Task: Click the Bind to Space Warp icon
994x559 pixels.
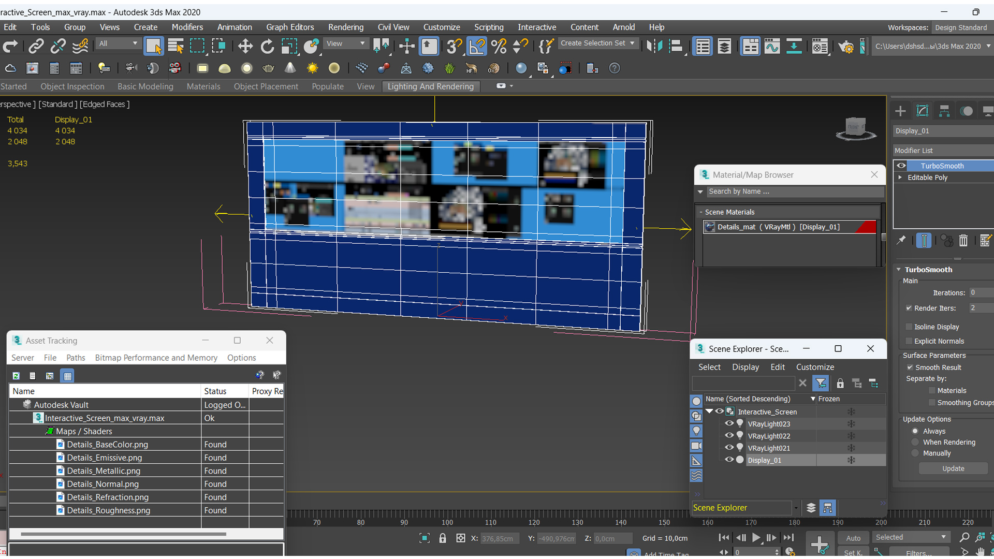Action: click(80, 47)
